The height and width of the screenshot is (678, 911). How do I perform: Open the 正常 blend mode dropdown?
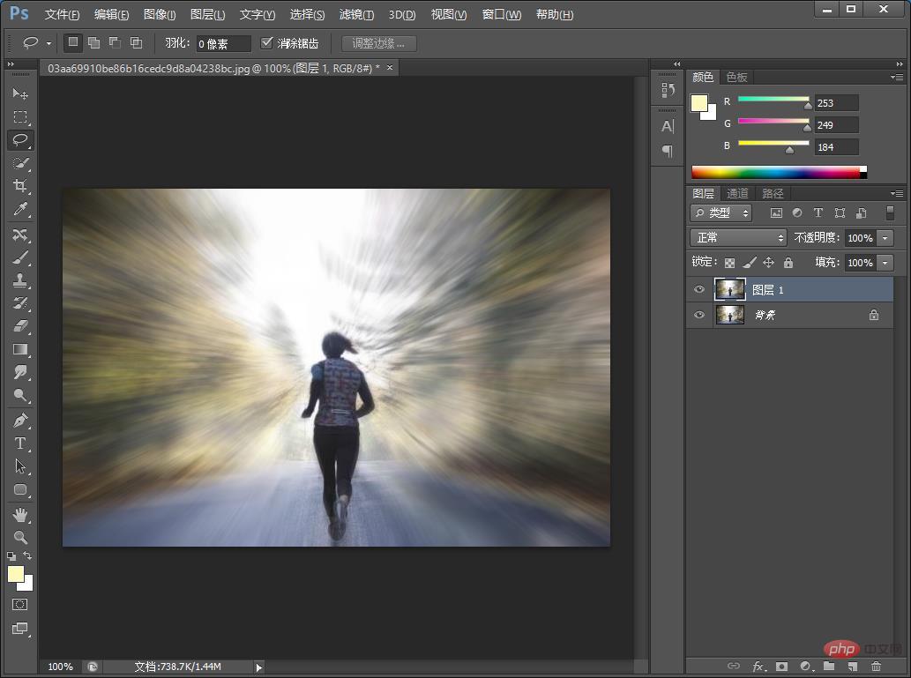[738, 238]
